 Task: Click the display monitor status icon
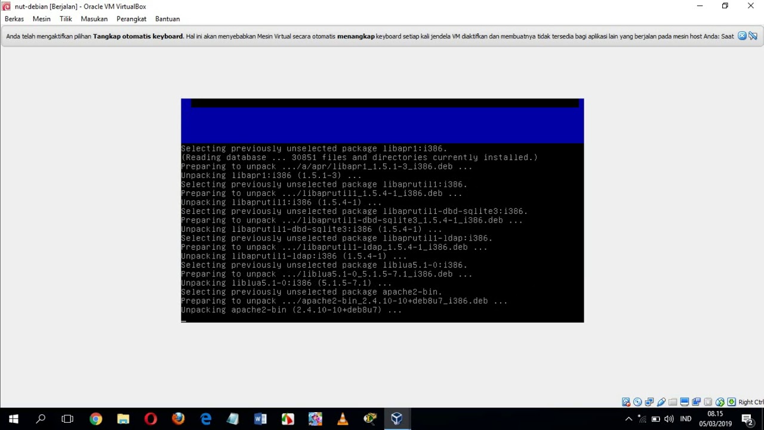click(x=685, y=402)
